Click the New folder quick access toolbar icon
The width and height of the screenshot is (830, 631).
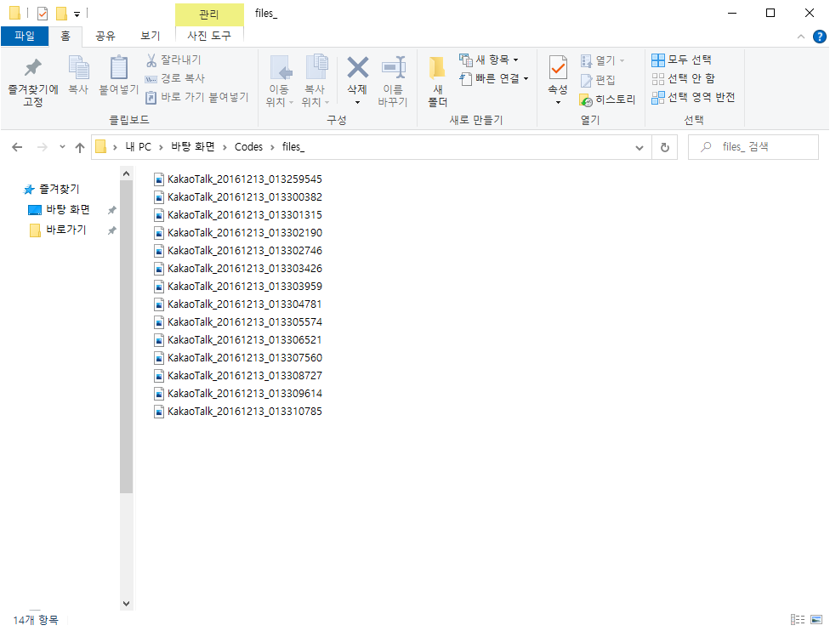[x=61, y=14]
